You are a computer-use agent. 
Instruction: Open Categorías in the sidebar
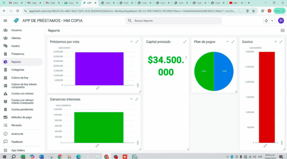[22, 70]
